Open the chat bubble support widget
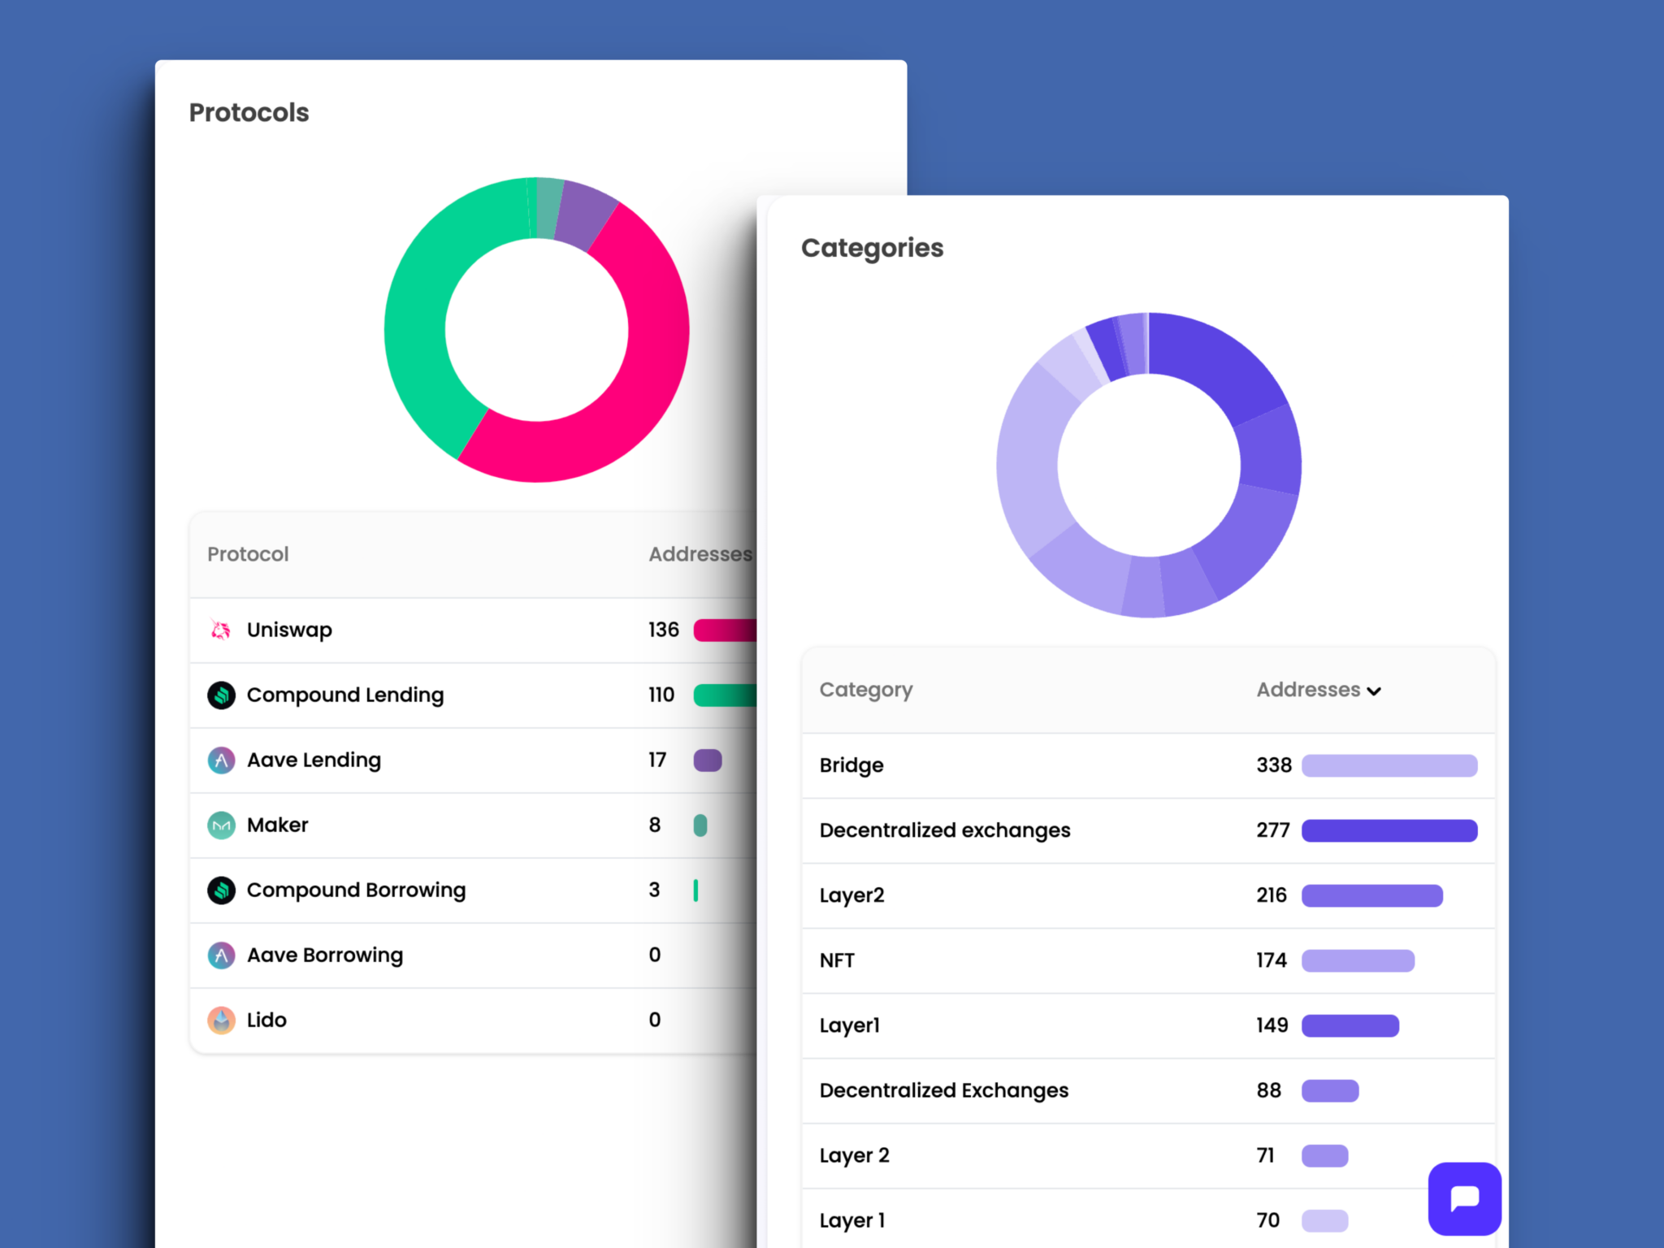Image resolution: width=1664 pixels, height=1248 pixels. pos(1464,1198)
